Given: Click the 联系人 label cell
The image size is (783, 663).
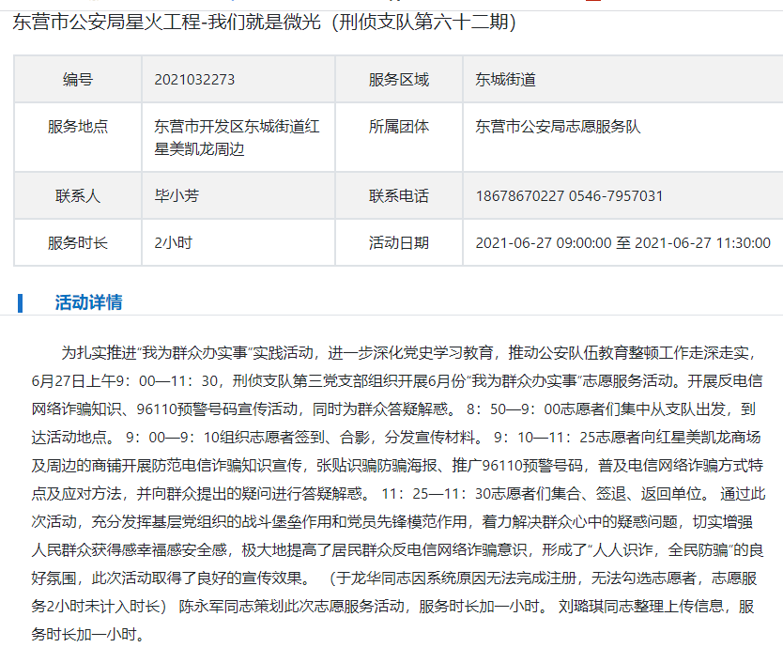Looking at the screenshot, I should tap(78, 196).
